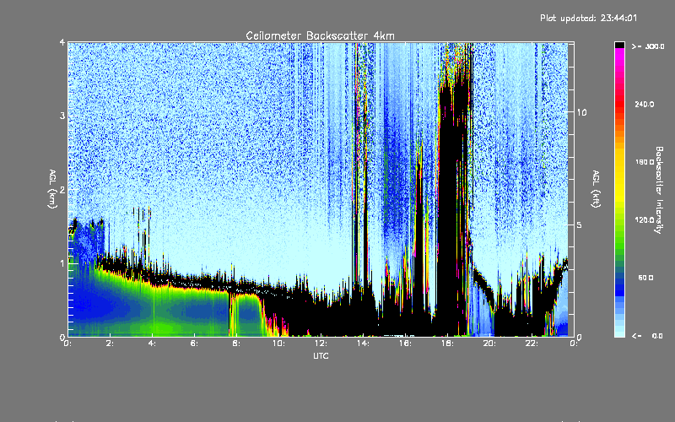
Task: Select the "120.0" colorbar tick value
Action: tap(645, 219)
